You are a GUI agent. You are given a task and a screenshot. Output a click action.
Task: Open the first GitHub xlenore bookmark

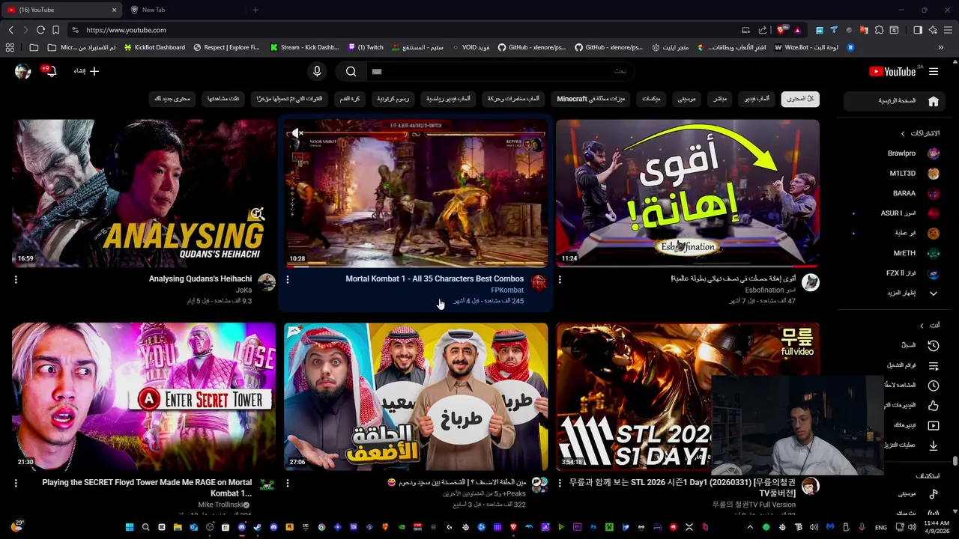(x=532, y=47)
